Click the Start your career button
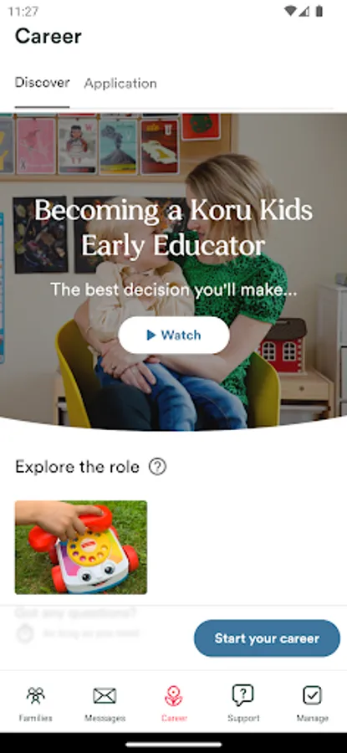The width and height of the screenshot is (347, 753). point(267,638)
